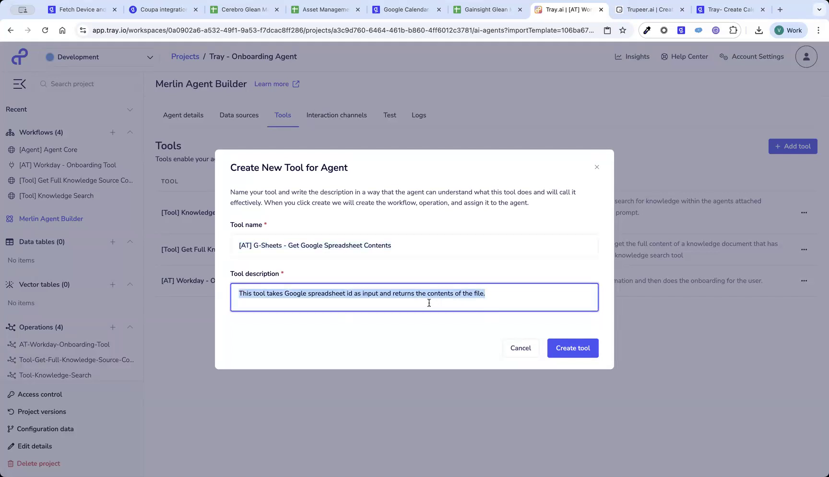Open the browser extensions menu
The height and width of the screenshot is (477, 829).
coord(733,30)
